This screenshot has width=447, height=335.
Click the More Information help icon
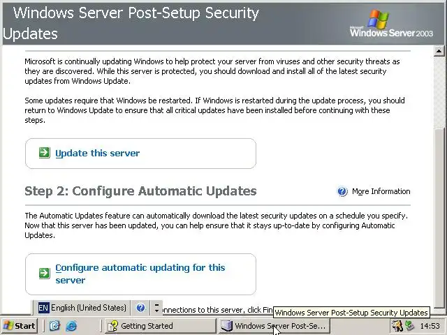click(x=342, y=191)
